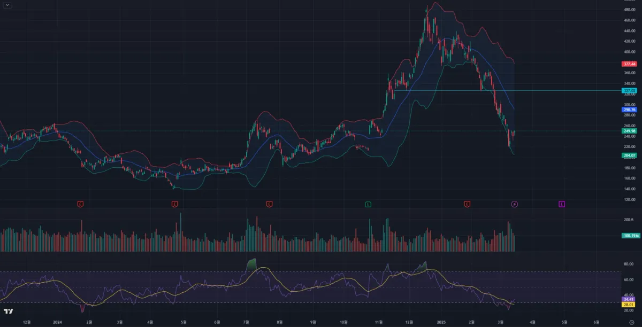The height and width of the screenshot is (327, 642).
Task: Open chart settings gear at bottom right
Action: 632,323
